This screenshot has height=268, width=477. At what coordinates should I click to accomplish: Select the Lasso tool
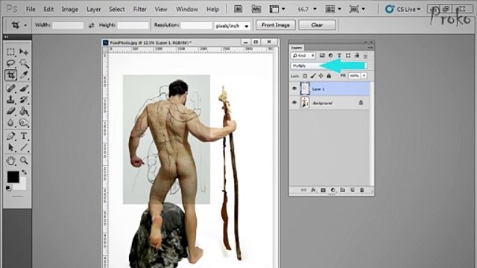click(x=10, y=63)
